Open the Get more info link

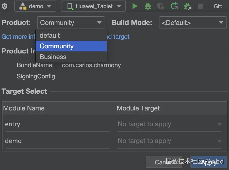18,37
